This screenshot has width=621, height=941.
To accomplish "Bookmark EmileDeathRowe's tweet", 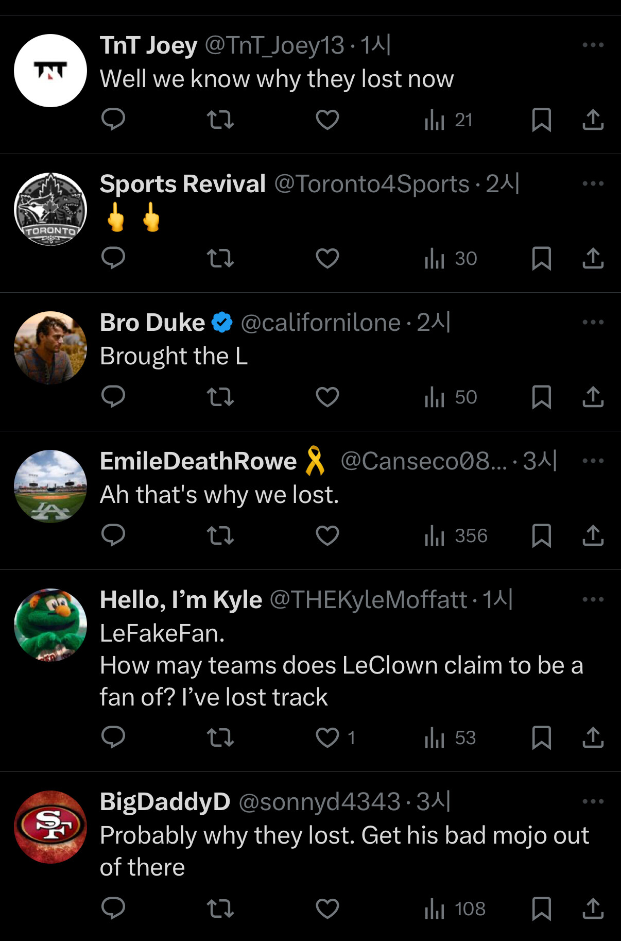I will point(541,536).
